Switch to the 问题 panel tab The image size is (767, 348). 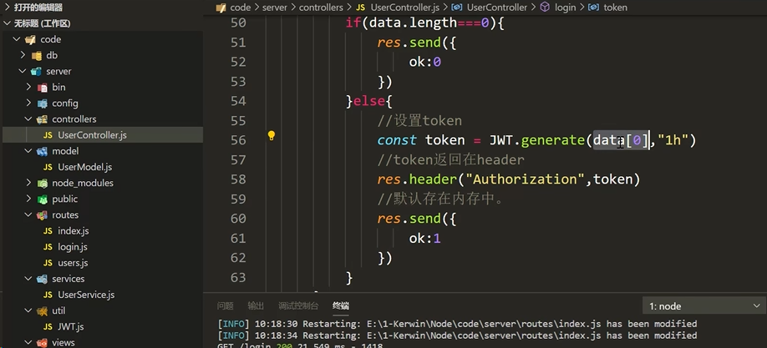(x=225, y=306)
